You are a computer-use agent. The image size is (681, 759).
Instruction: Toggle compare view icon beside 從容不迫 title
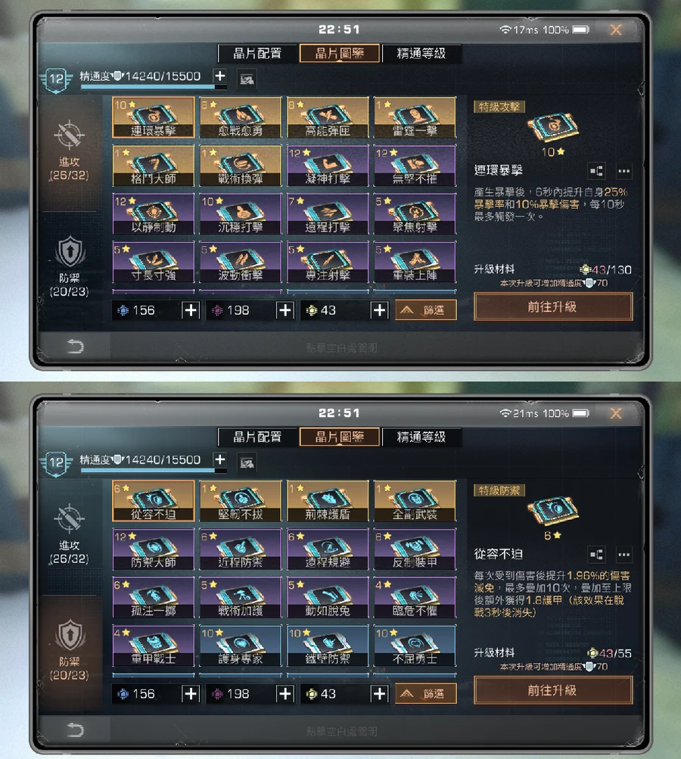click(596, 555)
